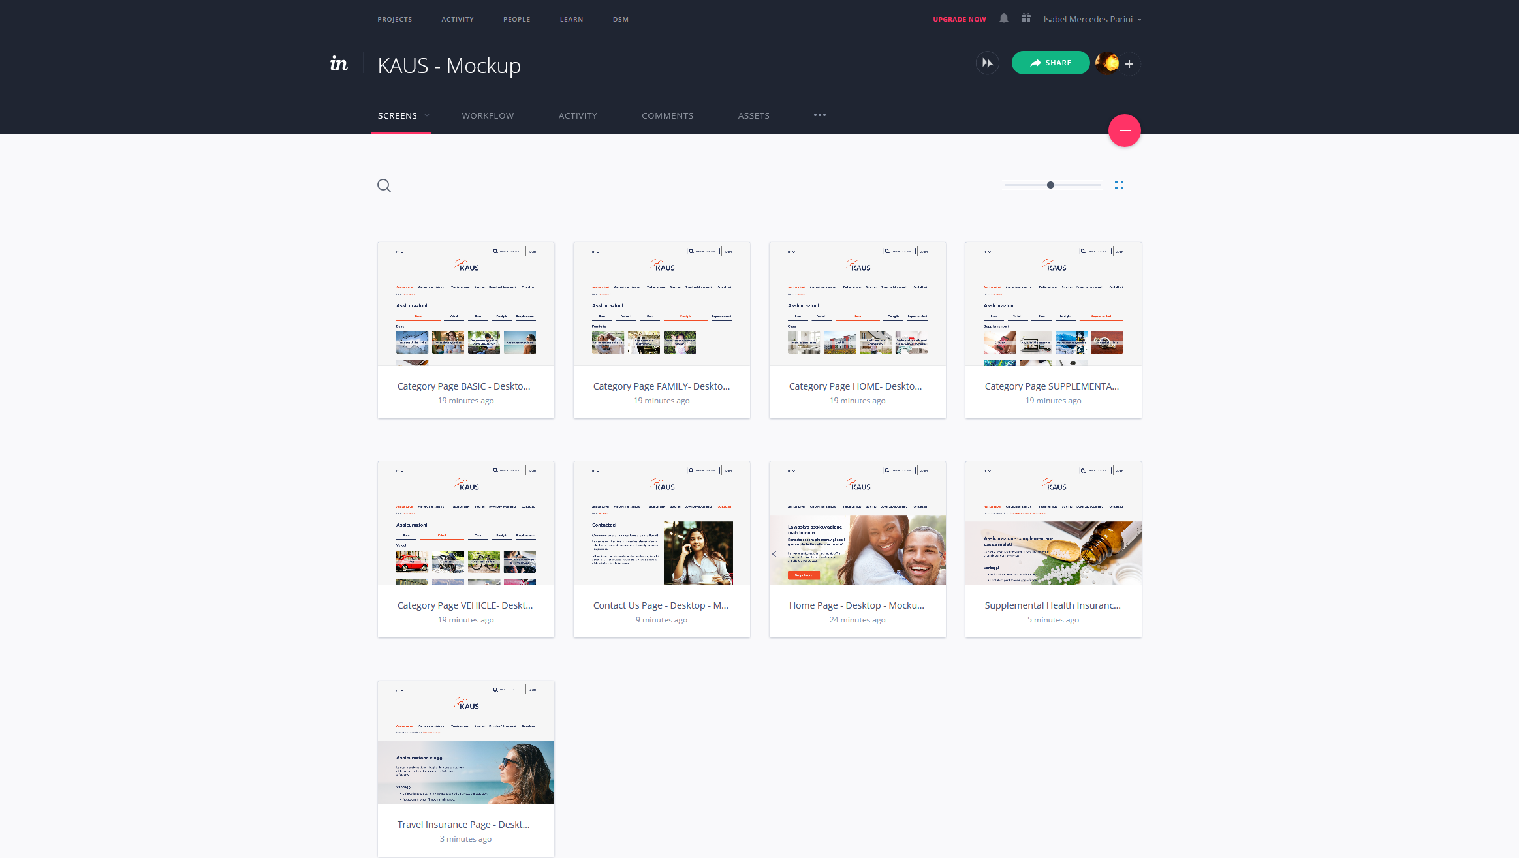Image resolution: width=1519 pixels, height=858 pixels.
Task: Click the search icon to find screens
Action: tap(384, 185)
